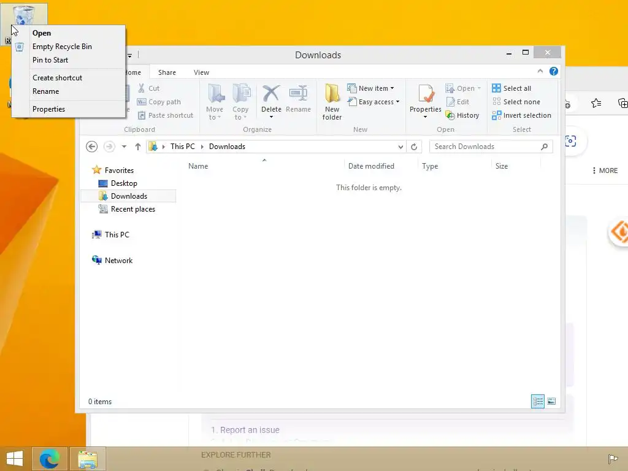Open Action Center flag in tray

click(x=613, y=459)
